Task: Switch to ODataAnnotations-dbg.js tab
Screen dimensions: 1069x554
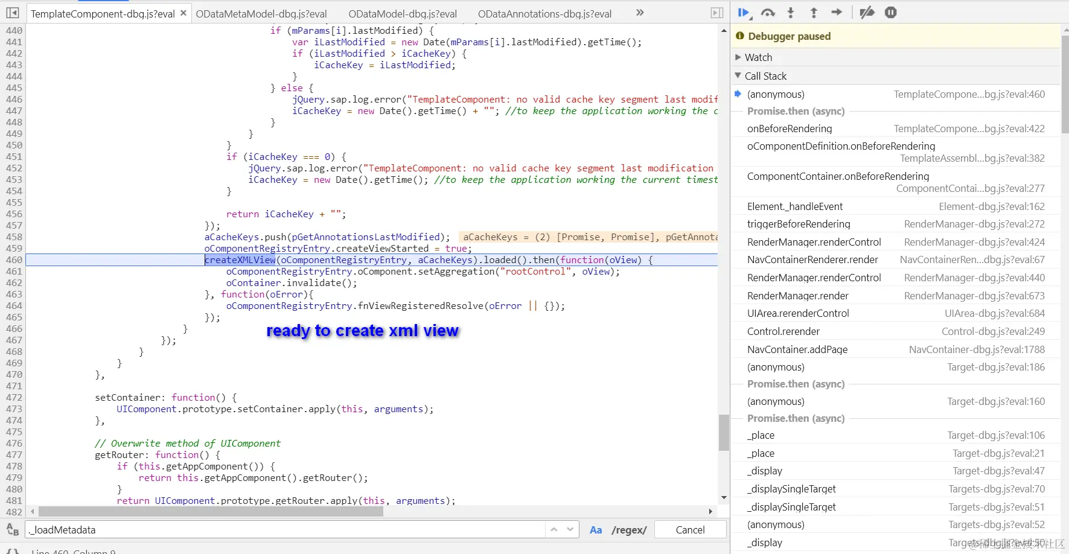Action: [x=544, y=13]
